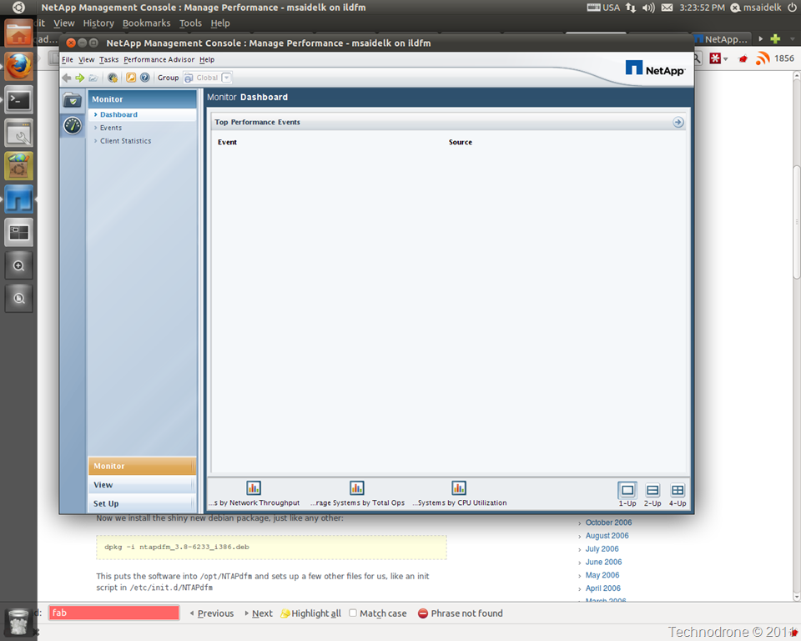Open the workspace switcher launcher icon
Viewport: 801px width, 641px height.
(18, 233)
